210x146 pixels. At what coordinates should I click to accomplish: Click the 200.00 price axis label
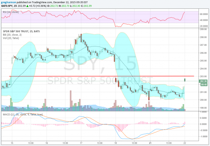point(203,100)
